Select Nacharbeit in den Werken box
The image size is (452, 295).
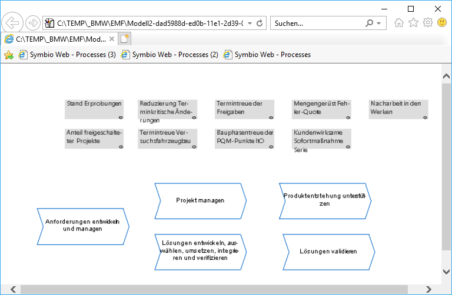pyautogui.click(x=398, y=109)
